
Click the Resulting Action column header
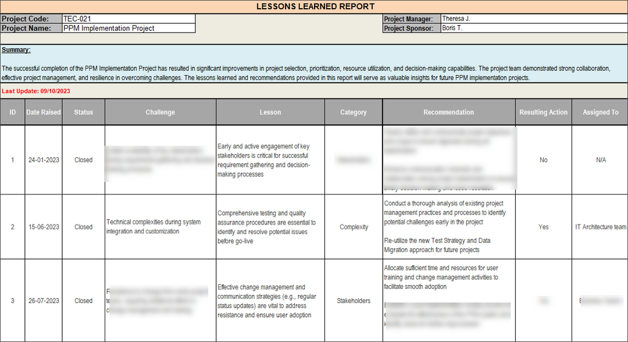point(543,112)
